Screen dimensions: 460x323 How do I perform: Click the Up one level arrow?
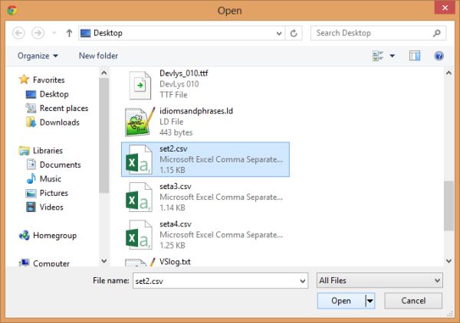click(69, 34)
